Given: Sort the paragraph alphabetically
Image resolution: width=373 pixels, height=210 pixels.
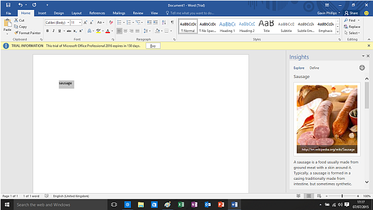Looking at the screenshot, I should 164,22.
